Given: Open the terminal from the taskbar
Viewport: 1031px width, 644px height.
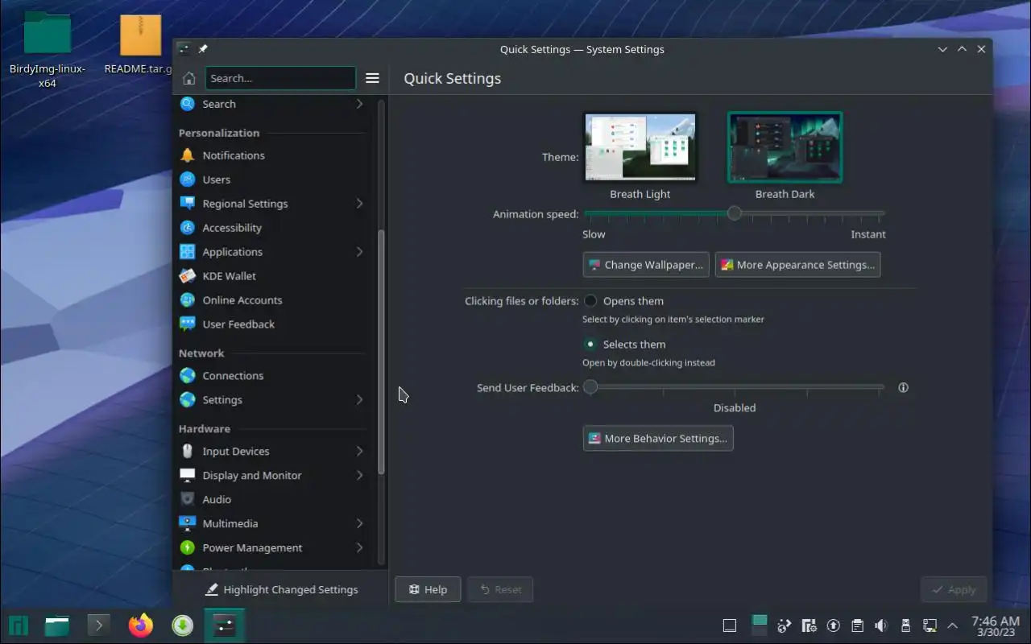Looking at the screenshot, I should point(98,625).
